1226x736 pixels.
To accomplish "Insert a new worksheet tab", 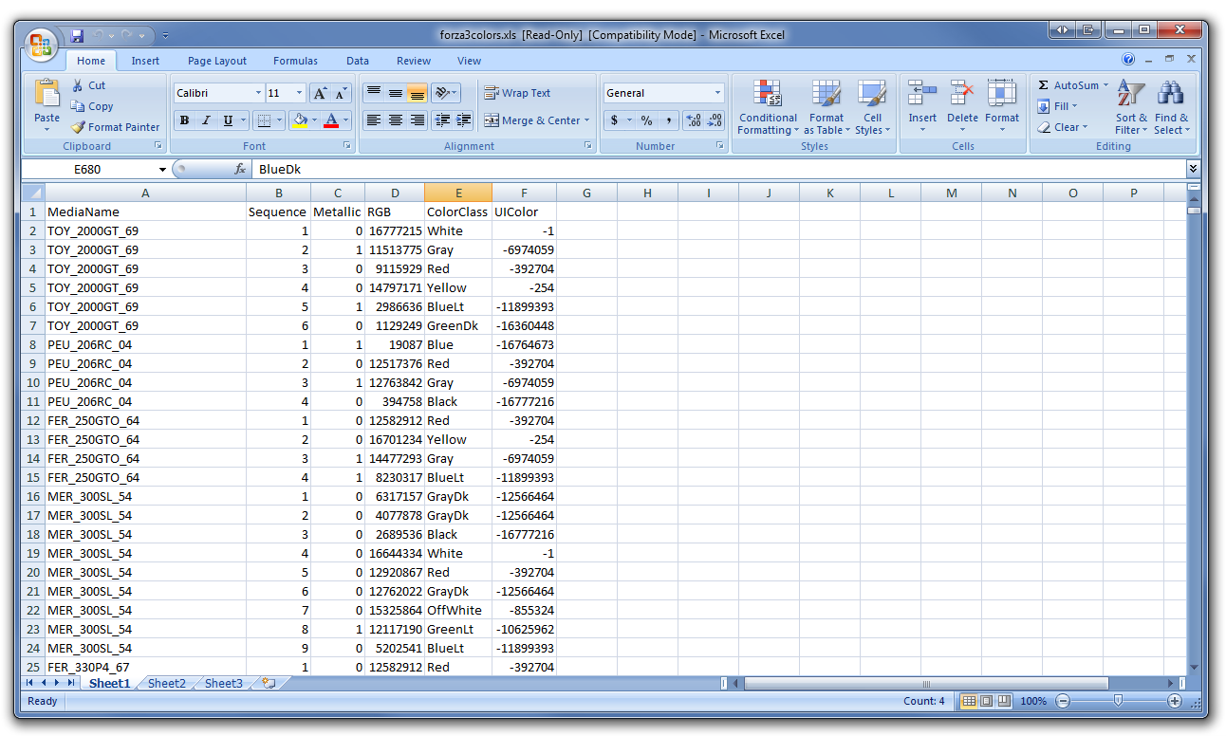I will (269, 683).
